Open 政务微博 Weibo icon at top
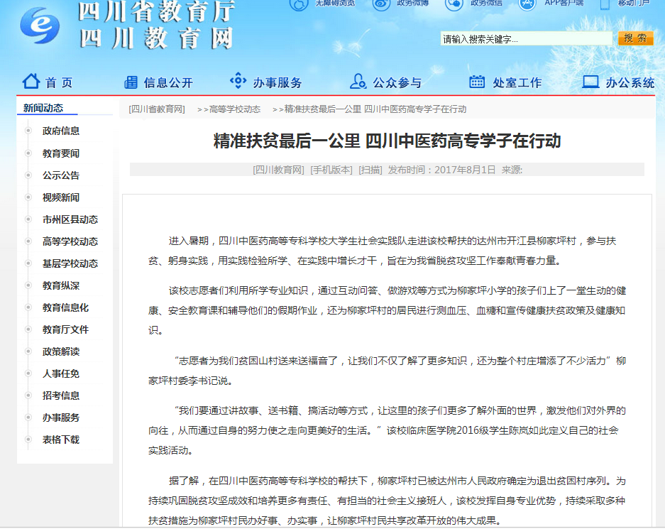 [x=382, y=4]
